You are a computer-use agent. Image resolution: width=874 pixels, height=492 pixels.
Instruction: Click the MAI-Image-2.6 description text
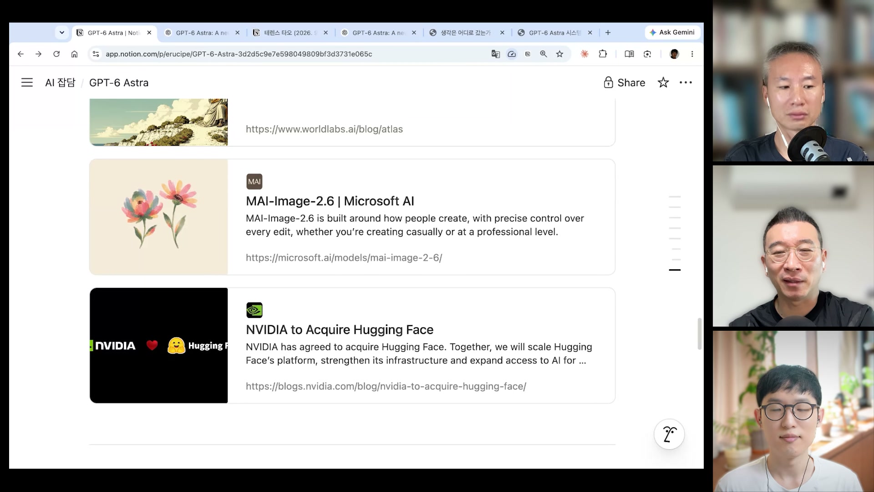(415, 225)
